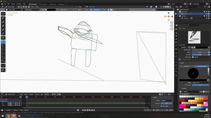This screenshot has width=211, height=118.
Task: Select the Arc tool
Action: point(3,50)
